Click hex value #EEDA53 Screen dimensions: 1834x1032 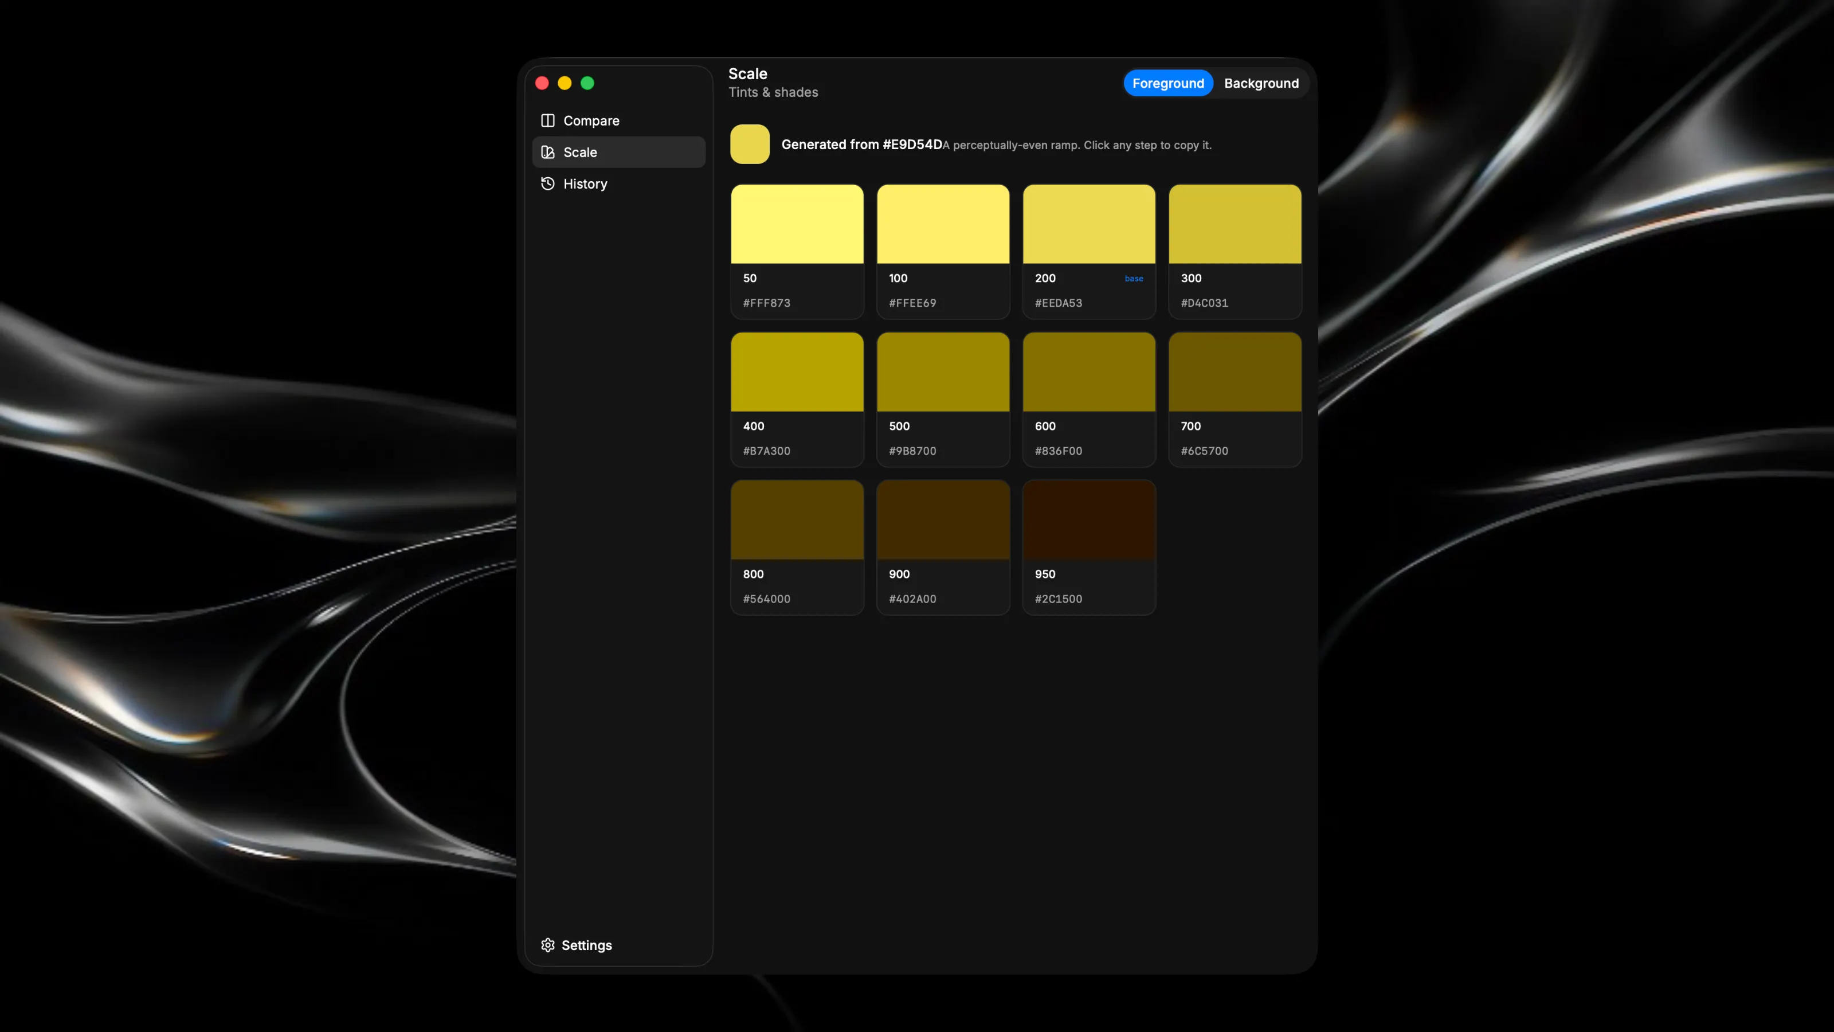1058,303
